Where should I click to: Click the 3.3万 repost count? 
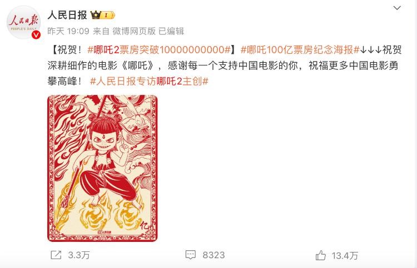click(79, 255)
